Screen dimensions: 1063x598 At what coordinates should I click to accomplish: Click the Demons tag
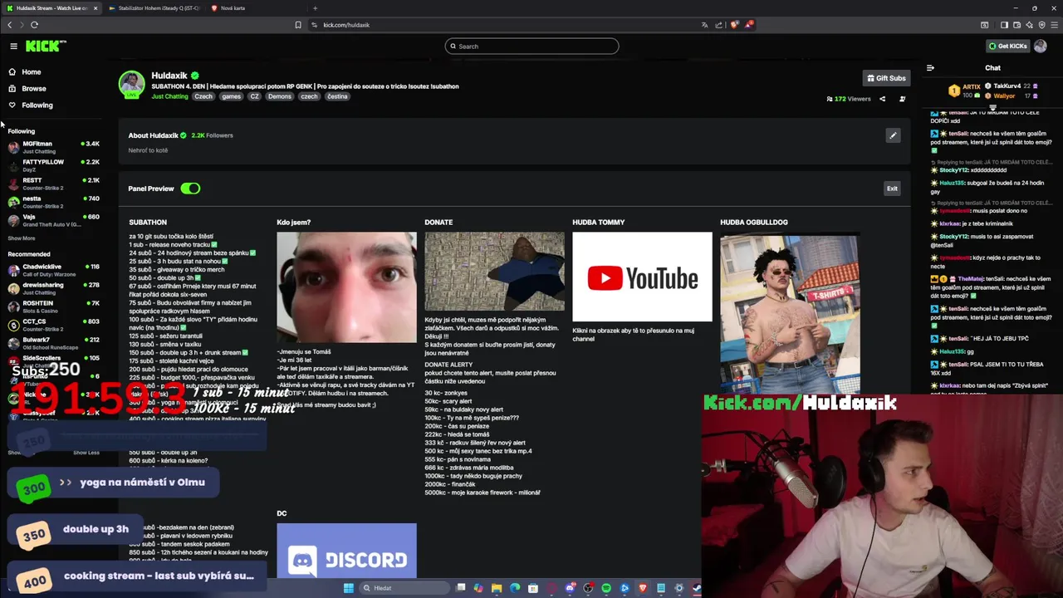tap(280, 96)
